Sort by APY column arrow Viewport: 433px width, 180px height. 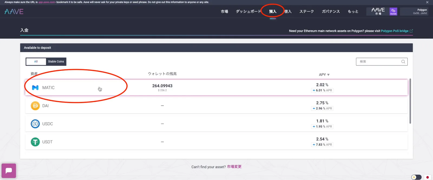coord(328,75)
